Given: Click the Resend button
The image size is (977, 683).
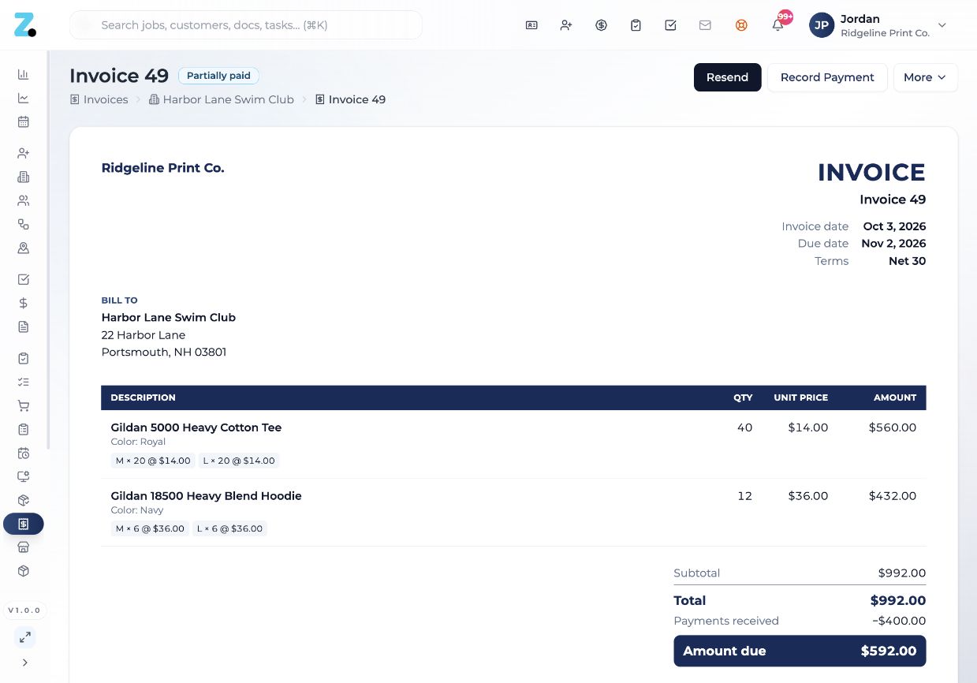Looking at the screenshot, I should pos(727,77).
